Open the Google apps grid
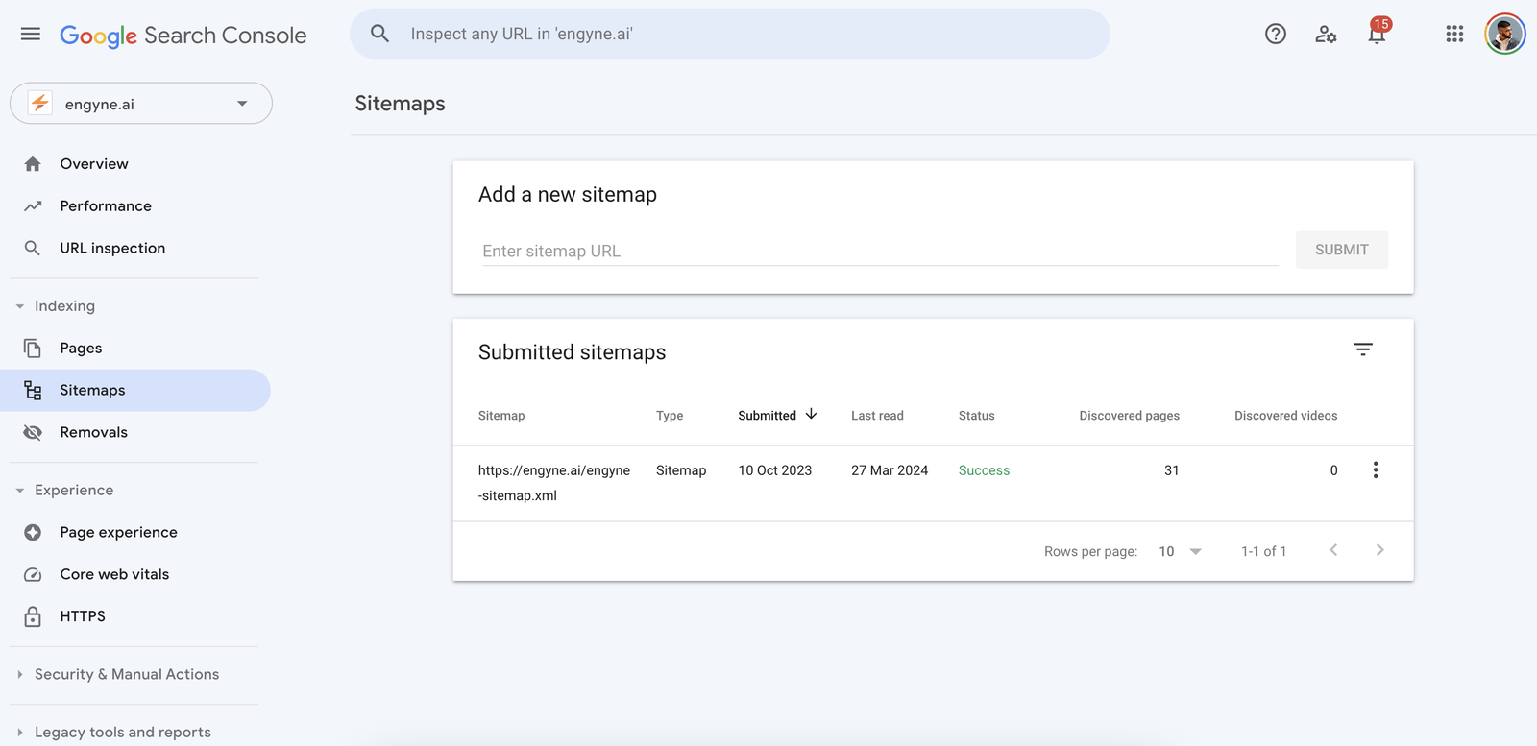The height and width of the screenshot is (746, 1537). coord(1454,35)
